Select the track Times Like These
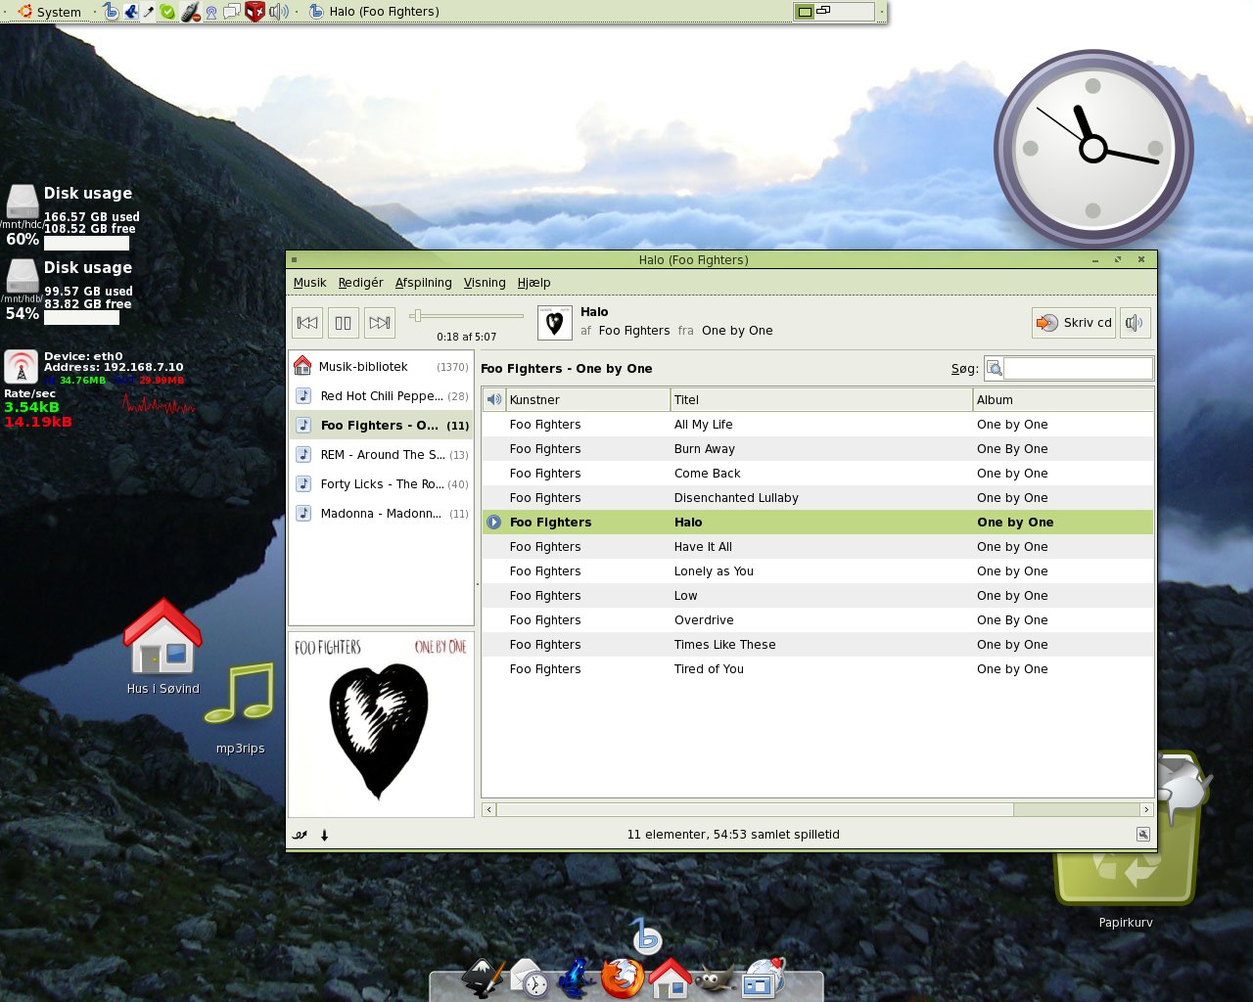The image size is (1253, 1002). click(817, 645)
